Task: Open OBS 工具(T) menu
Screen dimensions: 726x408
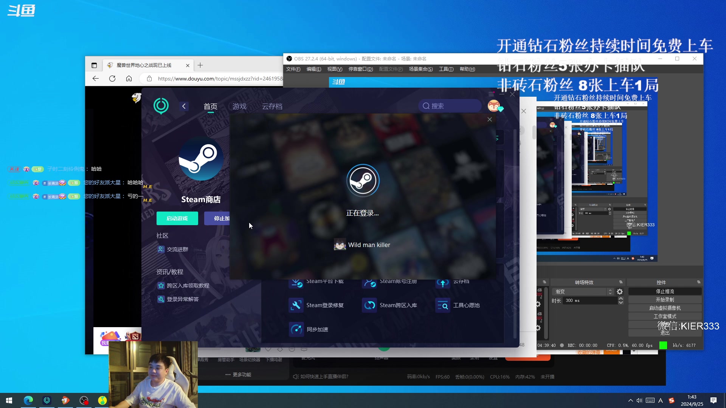Action: click(x=446, y=69)
